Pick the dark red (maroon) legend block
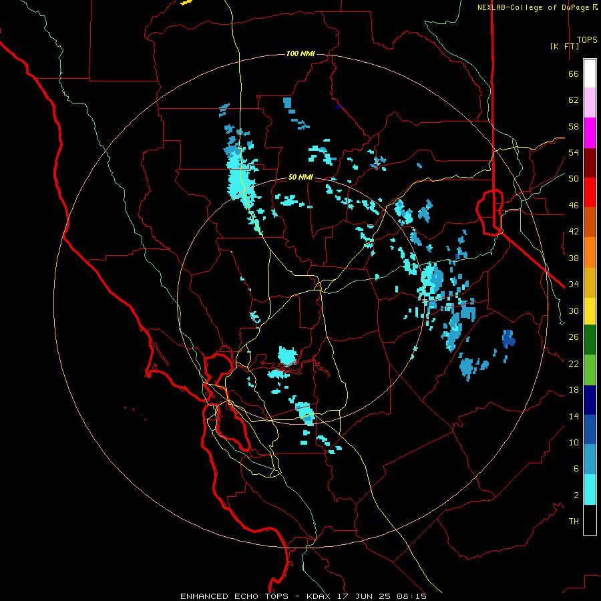Viewport: 601px width, 601px height. [x=590, y=162]
